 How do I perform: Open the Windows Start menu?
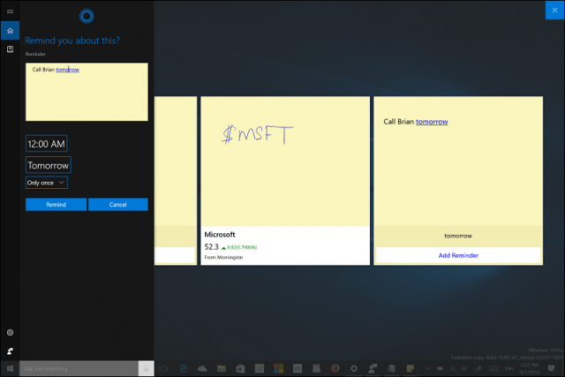coord(10,368)
